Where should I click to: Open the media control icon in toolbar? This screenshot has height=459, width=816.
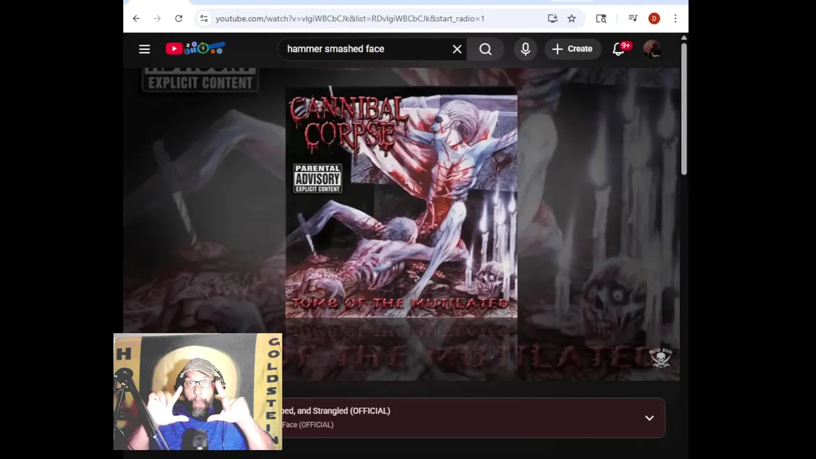(x=633, y=18)
